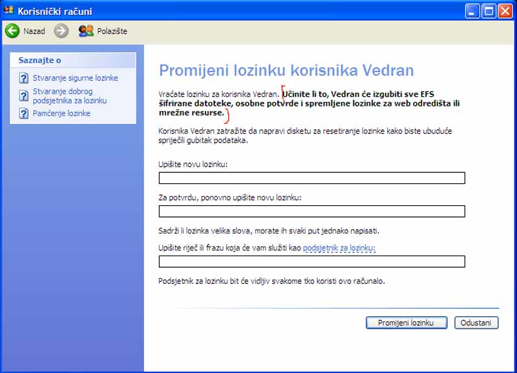Close the Korisnički računi window
Screen dimensions: 517x373
tap(505, 10)
